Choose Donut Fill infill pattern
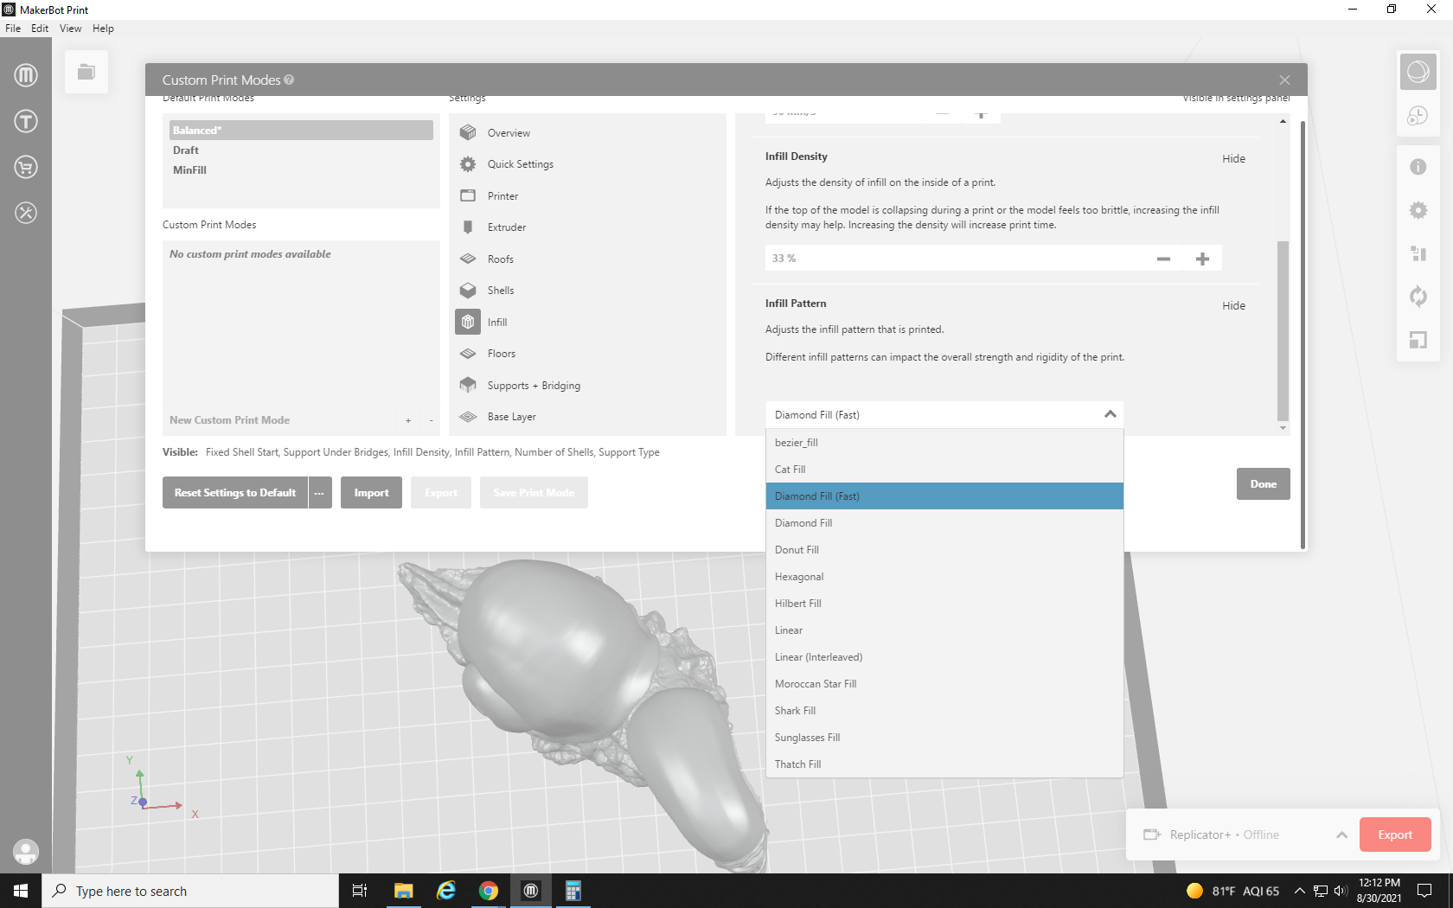 [x=944, y=550]
